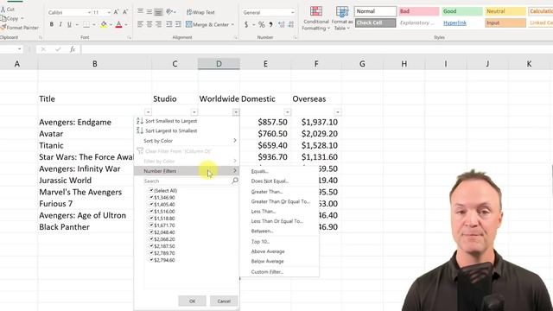The image size is (553, 311).
Task: Uncheck the $1,516.00 filter value
Action: click(x=151, y=211)
